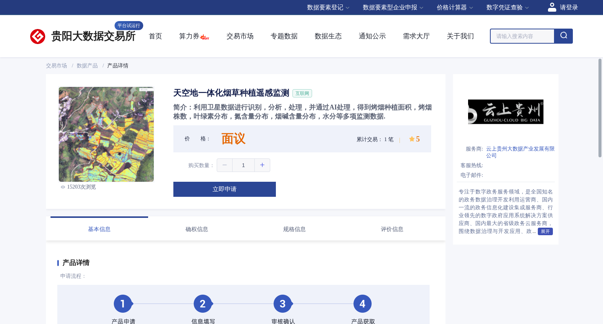
Task: Switch to the 确权信息 tab
Action: click(x=197, y=229)
